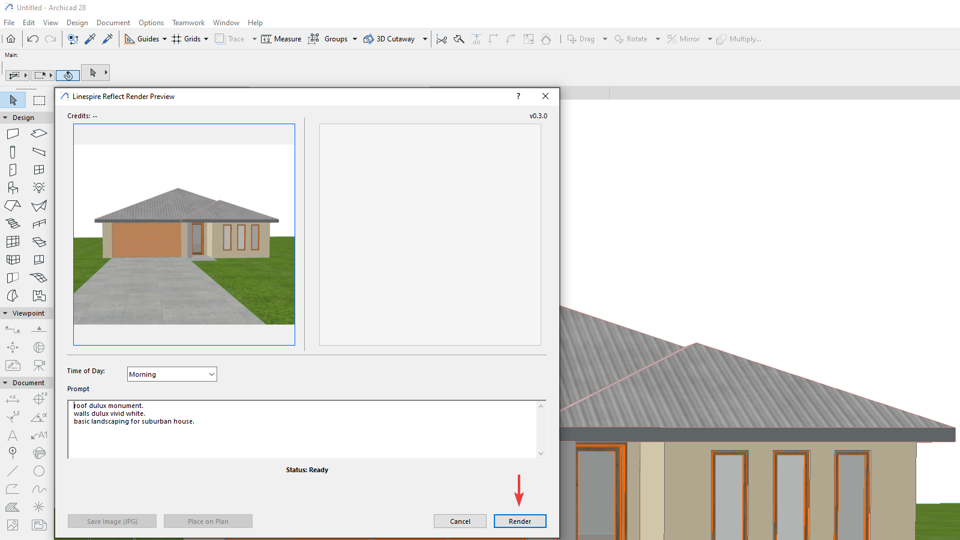Open the Time of Day dropdown
This screenshot has height=540, width=960.
point(172,374)
